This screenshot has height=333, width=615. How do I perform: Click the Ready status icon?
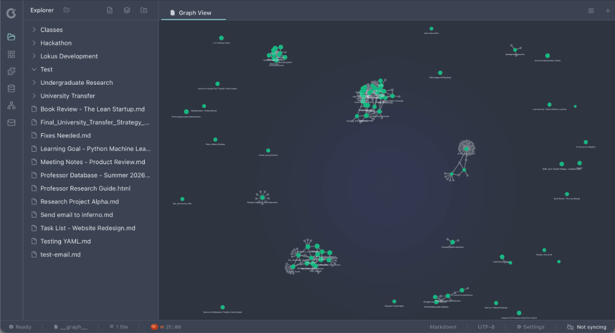point(11,326)
